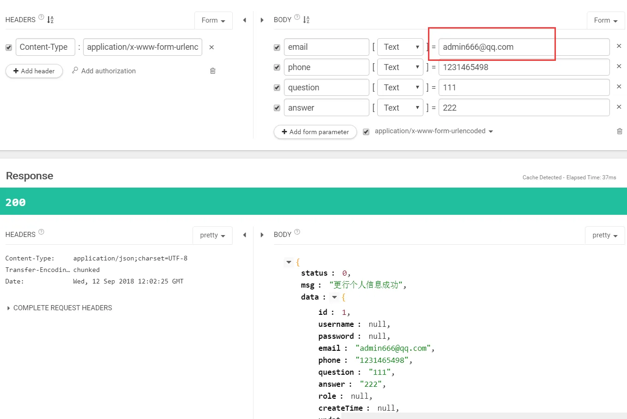
Task: Toggle the answer parameter checkbox
Action: point(277,108)
